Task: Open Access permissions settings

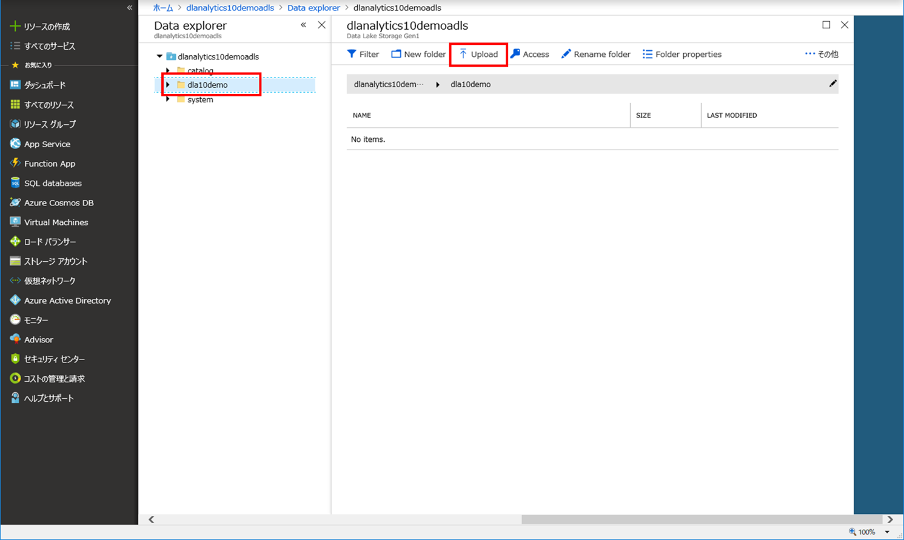Action: point(530,55)
